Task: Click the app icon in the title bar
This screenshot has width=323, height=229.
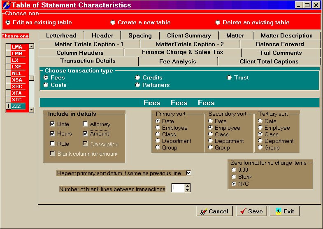Action: click(5, 5)
